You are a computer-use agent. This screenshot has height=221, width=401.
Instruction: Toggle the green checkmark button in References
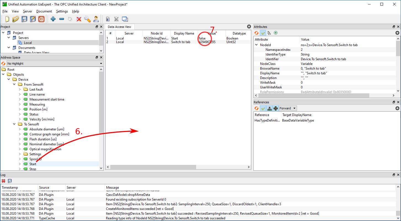tap(263, 108)
